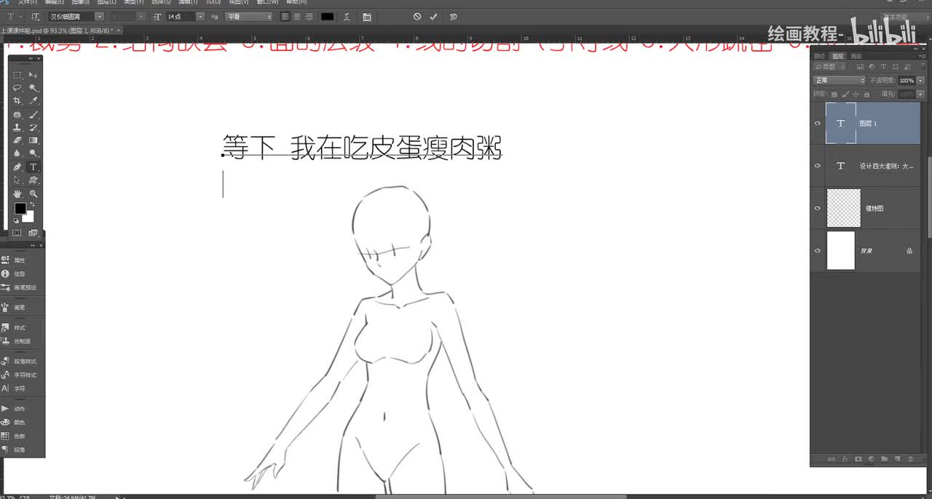Open the font size dropdown
The image size is (932, 499).
click(200, 16)
